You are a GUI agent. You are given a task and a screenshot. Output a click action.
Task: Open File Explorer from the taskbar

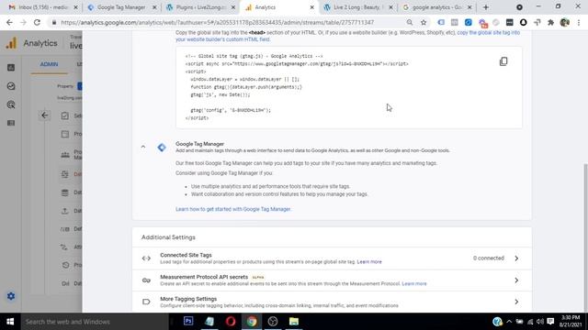tap(294, 321)
